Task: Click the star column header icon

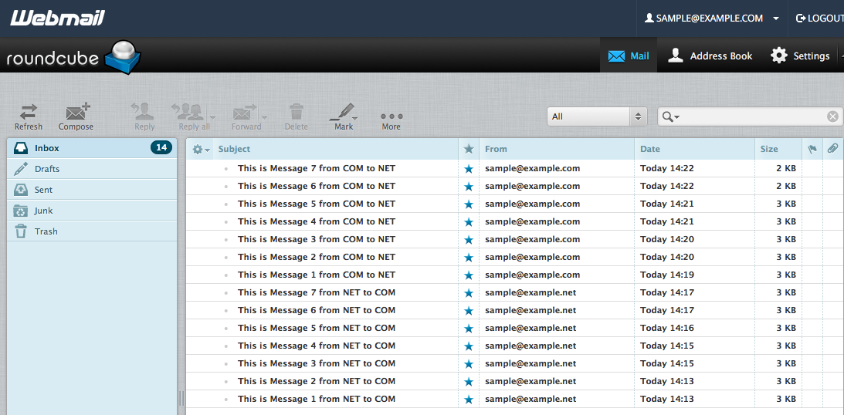Action: click(469, 150)
